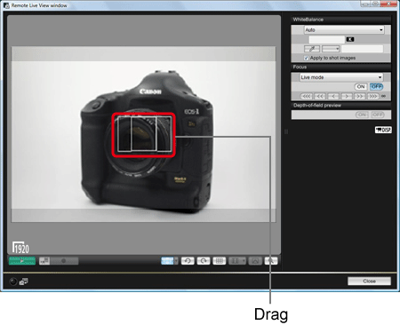This screenshot has height=325, width=400.
Task: Click the Close button
Action: [369, 281]
